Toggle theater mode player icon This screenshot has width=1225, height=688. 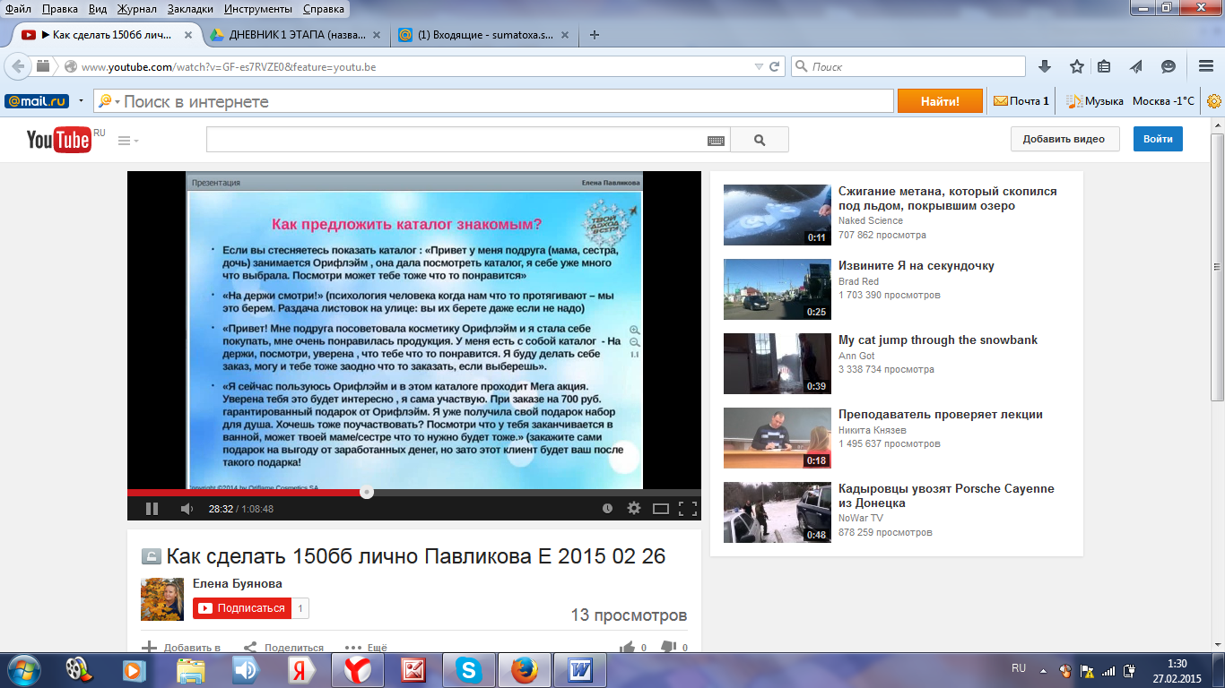click(661, 508)
